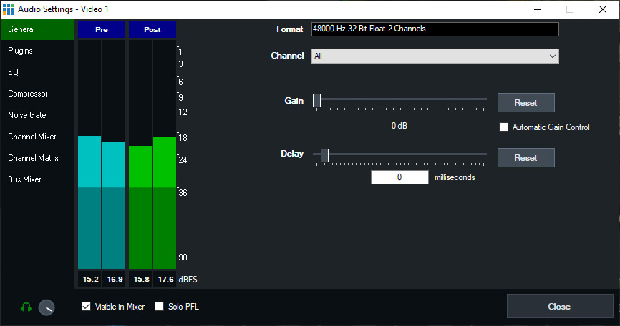Click the green headphones monitor icon
Viewport: 620px width, 326px height.
coord(26,307)
